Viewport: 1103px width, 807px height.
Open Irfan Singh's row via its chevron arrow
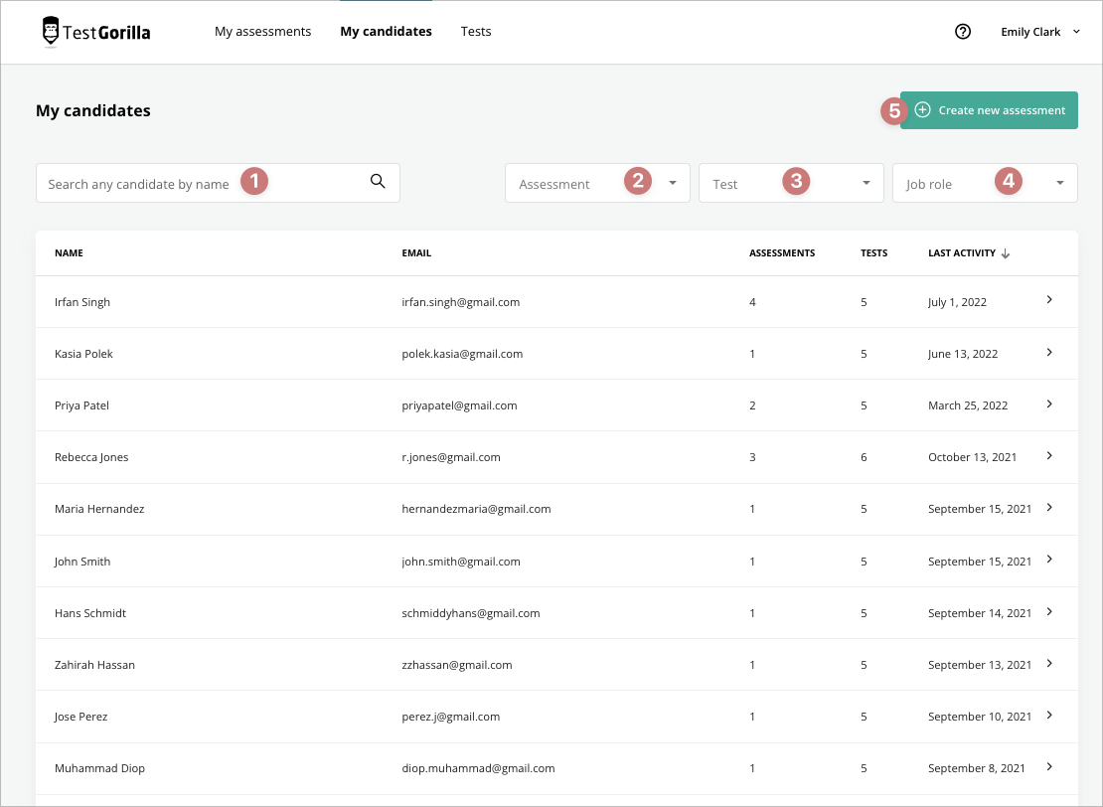[x=1049, y=301]
